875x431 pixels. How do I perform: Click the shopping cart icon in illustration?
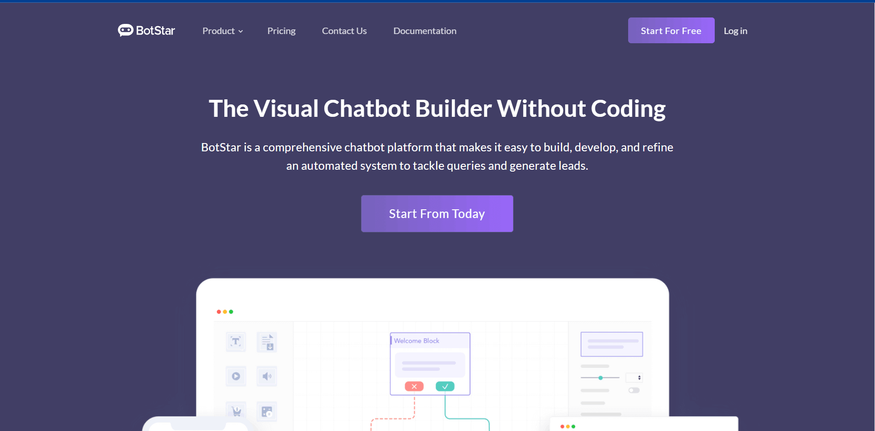tap(236, 411)
